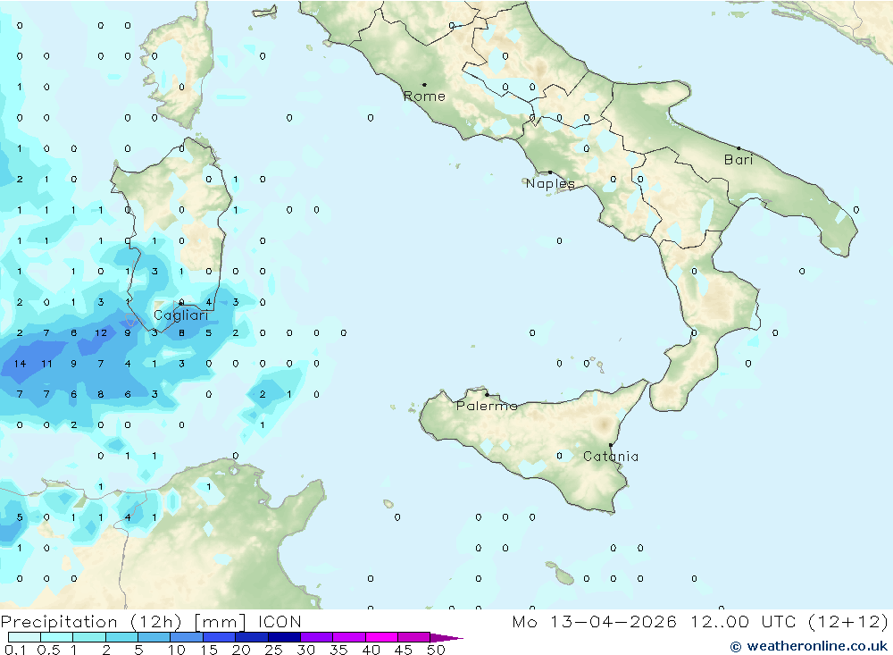Click the 14 mm precipitation value
The image size is (893, 655).
20,364
